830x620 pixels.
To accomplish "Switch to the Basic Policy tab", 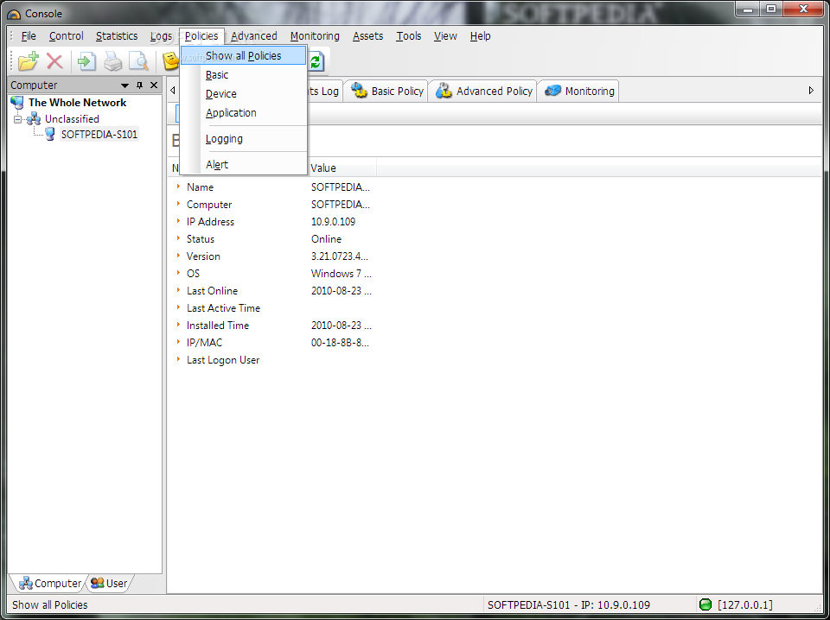I will (x=386, y=91).
